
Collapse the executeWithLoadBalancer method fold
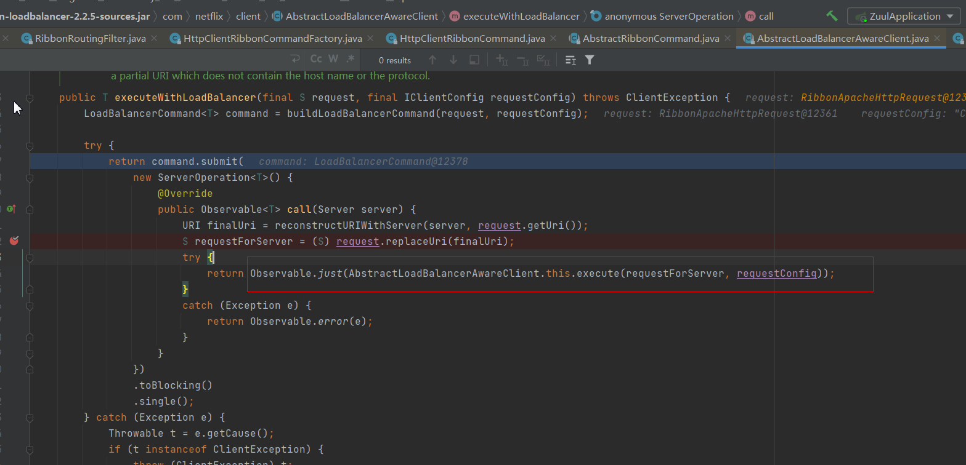30,97
